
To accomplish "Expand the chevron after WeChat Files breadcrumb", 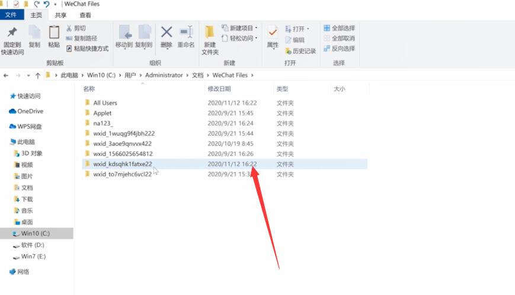I will point(252,75).
